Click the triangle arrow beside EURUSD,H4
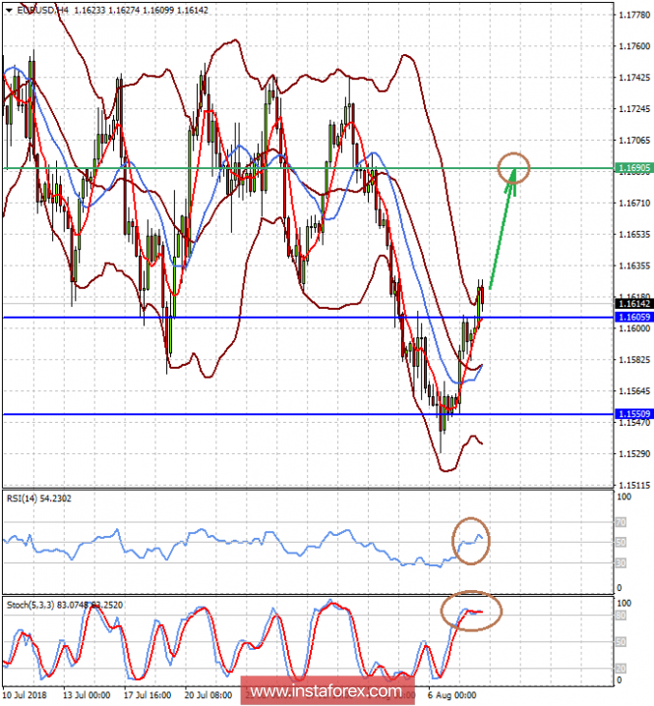The image size is (654, 706). 9,11
